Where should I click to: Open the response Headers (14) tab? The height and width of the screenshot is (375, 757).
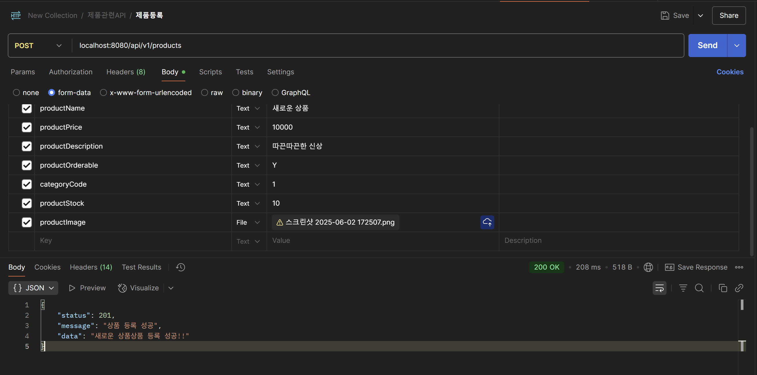[x=91, y=267]
